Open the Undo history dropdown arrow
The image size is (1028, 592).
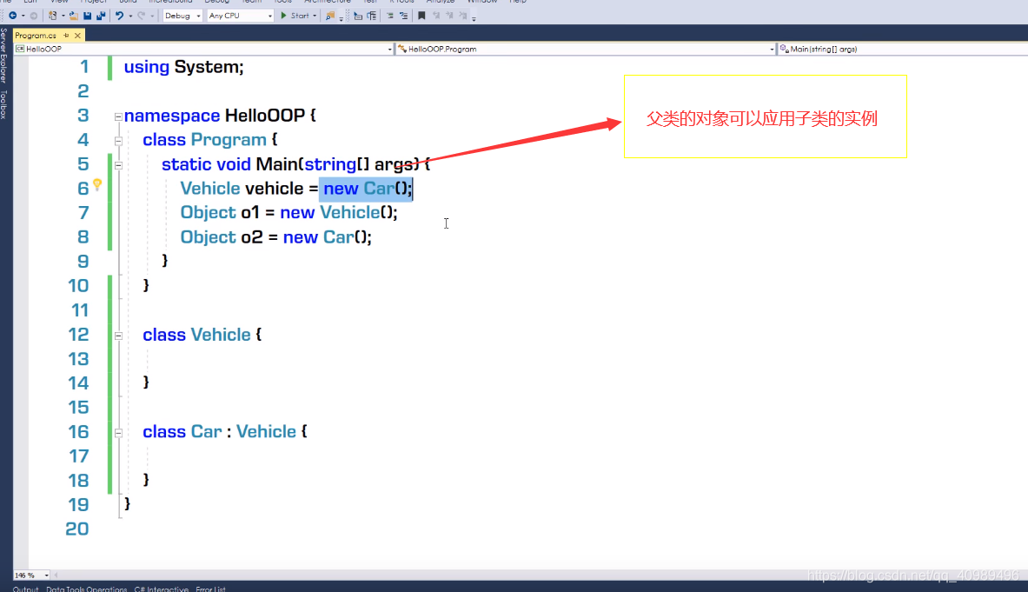pos(130,16)
